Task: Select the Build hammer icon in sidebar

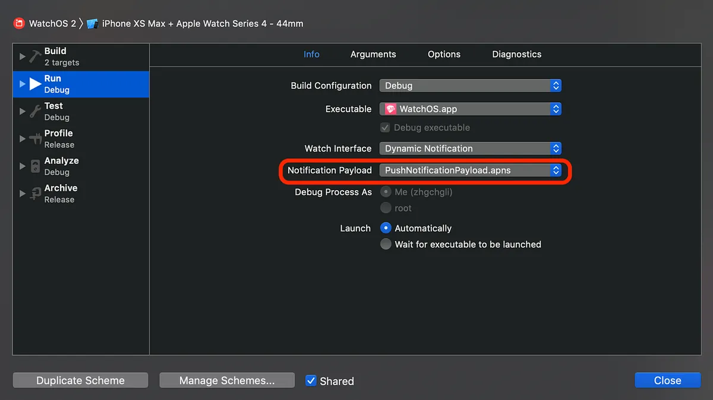Action: coord(34,56)
